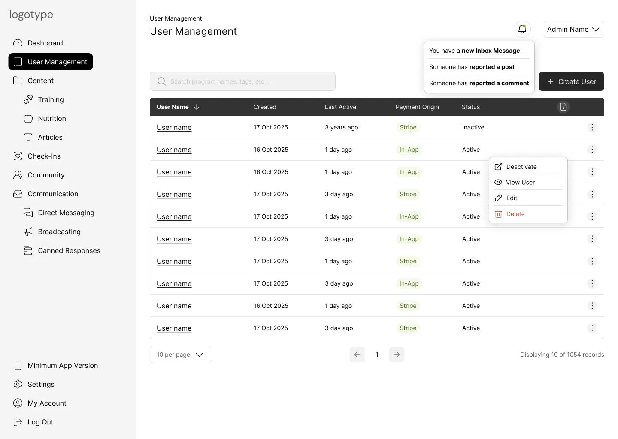Click the Check-Ins heart scan icon

(x=18, y=156)
